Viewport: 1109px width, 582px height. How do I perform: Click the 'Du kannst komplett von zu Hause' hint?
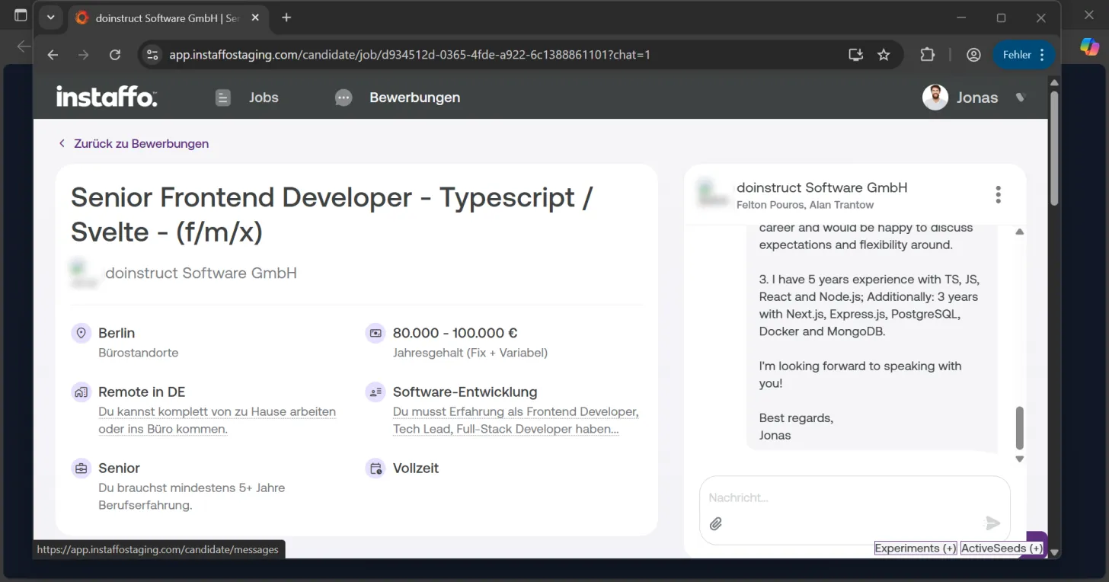(x=217, y=420)
